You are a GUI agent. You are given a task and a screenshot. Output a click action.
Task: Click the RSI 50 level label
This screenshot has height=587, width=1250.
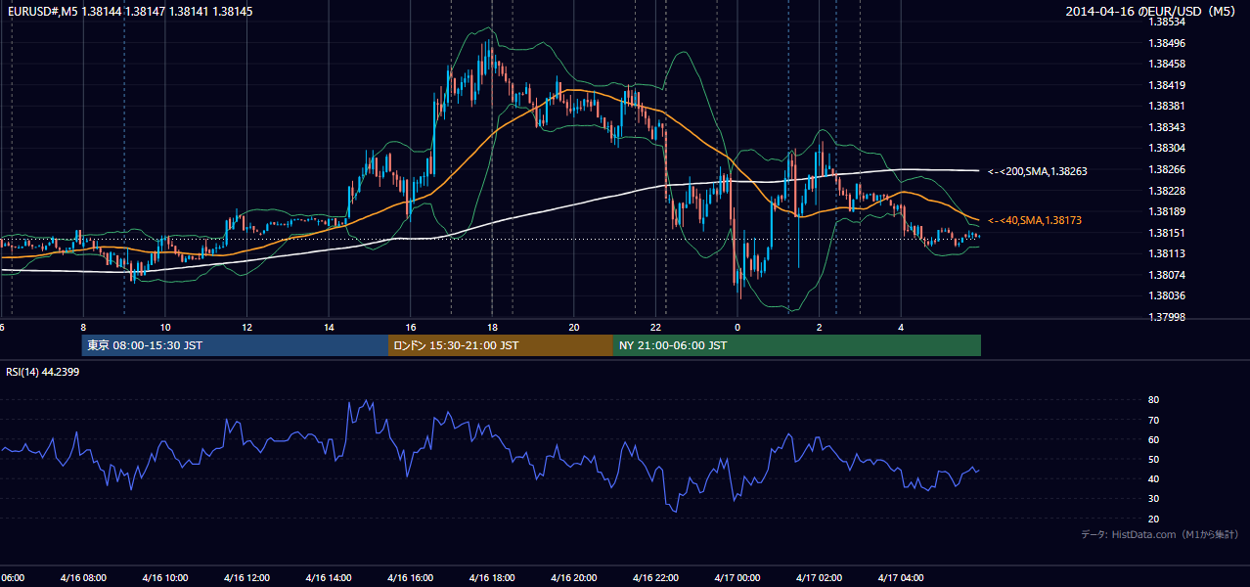click(x=1154, y=460)
